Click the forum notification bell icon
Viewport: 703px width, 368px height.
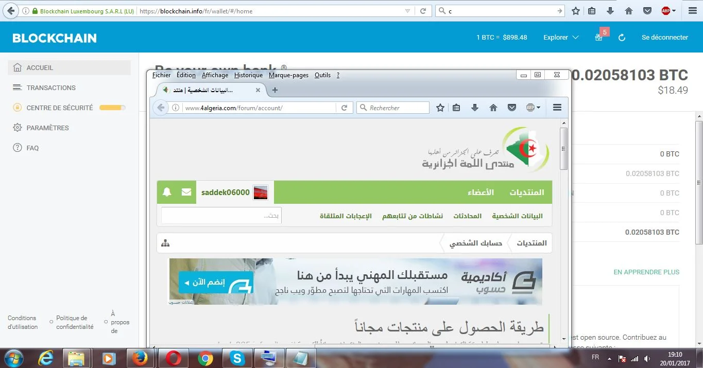click(167, 192)
